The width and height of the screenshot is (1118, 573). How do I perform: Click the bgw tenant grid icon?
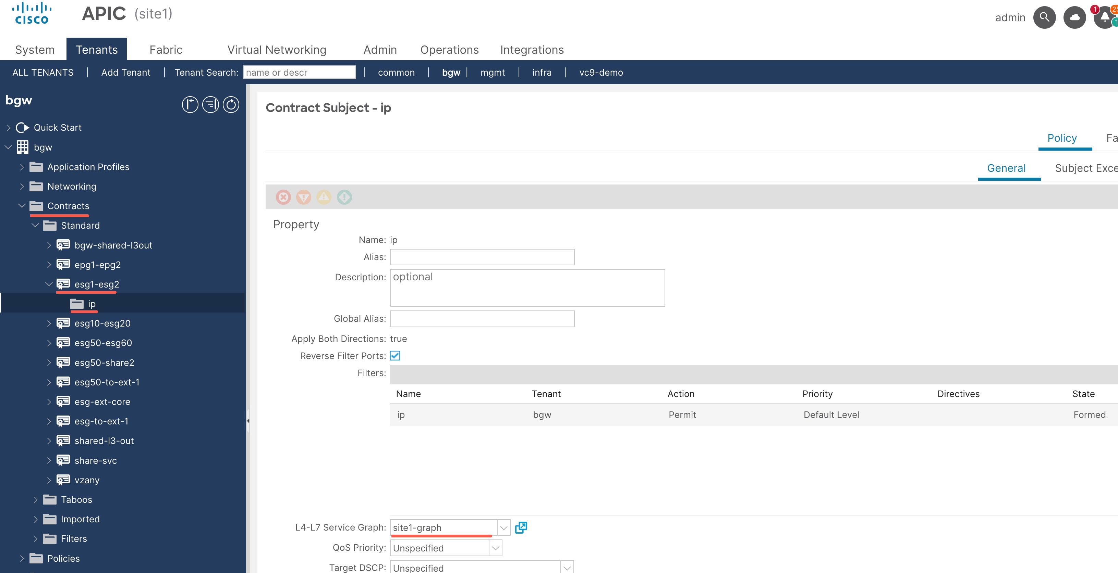point(23,148)
